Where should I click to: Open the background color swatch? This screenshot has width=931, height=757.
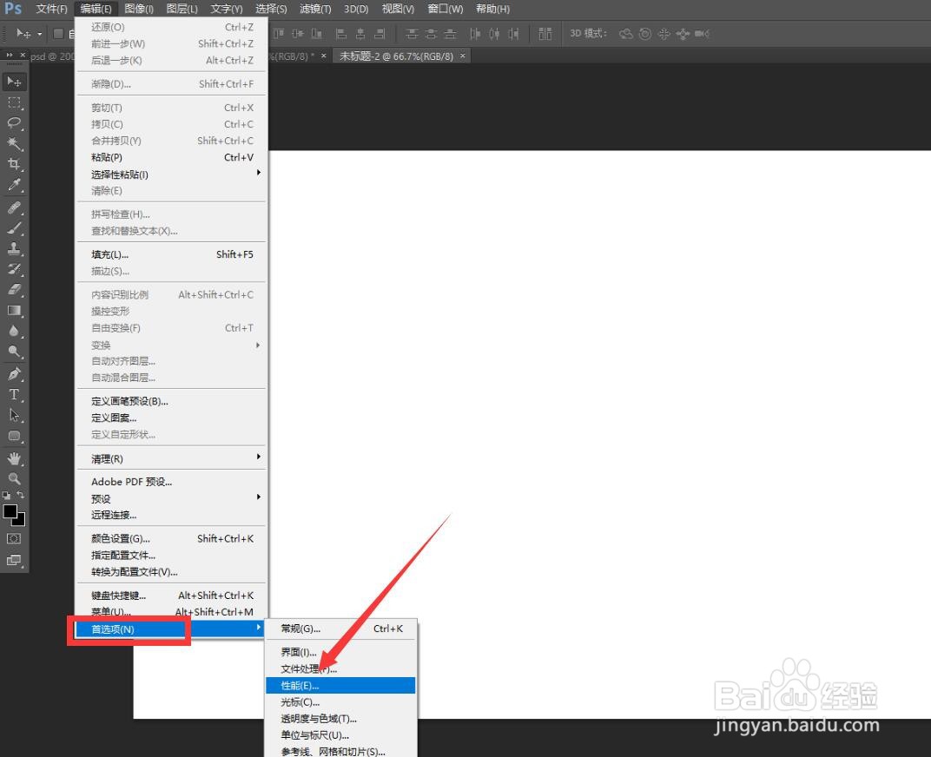tap(20, 521)
